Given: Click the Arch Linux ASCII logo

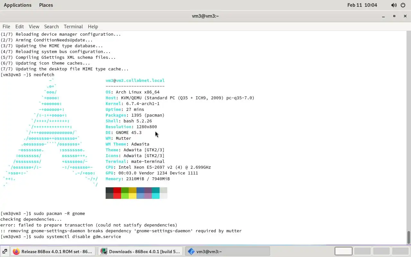Looking at the screenshot, I should tap(50, 133).
